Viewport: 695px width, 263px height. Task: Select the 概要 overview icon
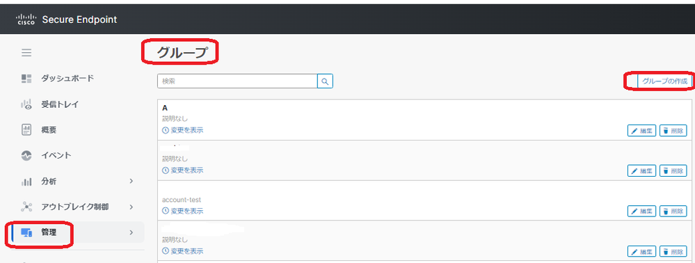[26, 130]
